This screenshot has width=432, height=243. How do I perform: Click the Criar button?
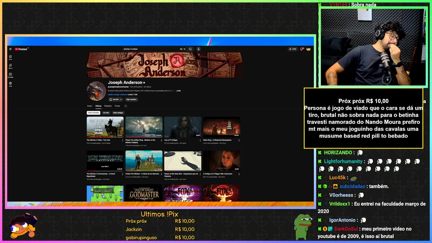tap(293, 49)
